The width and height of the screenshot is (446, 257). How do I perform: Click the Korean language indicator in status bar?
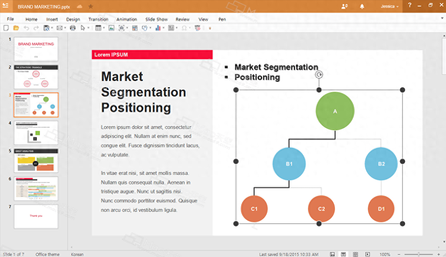coord(77,254)
